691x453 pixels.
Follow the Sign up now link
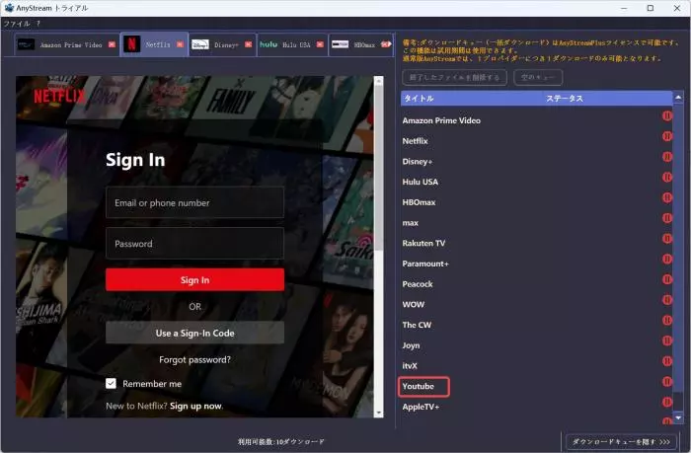pyautogui.click(x=196, y=406)
